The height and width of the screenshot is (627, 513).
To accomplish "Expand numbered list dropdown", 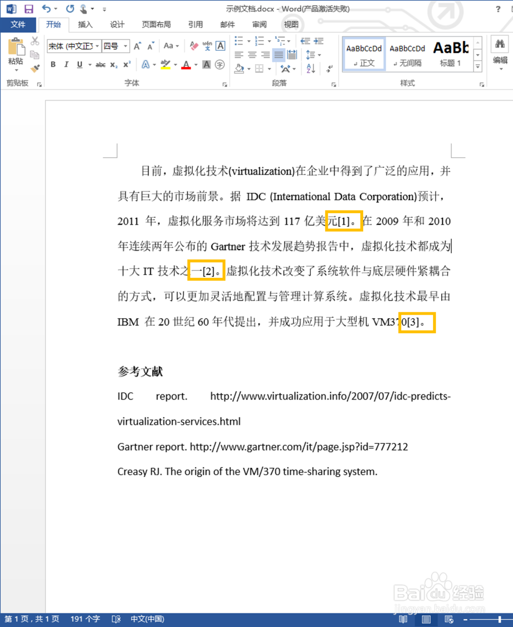I will [268, 41].
